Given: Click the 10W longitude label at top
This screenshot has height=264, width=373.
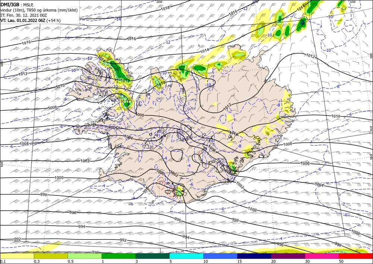Looking at the screenshot, I should (x=352, y=1).
